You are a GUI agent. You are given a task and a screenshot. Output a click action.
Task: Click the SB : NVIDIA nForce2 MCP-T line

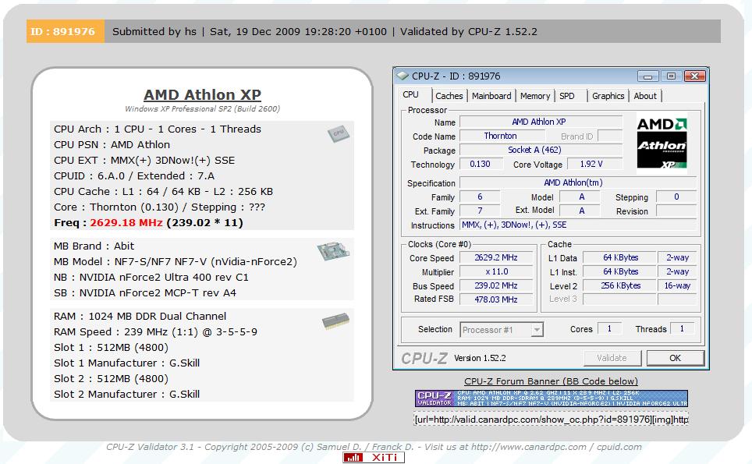coord(145,293)
